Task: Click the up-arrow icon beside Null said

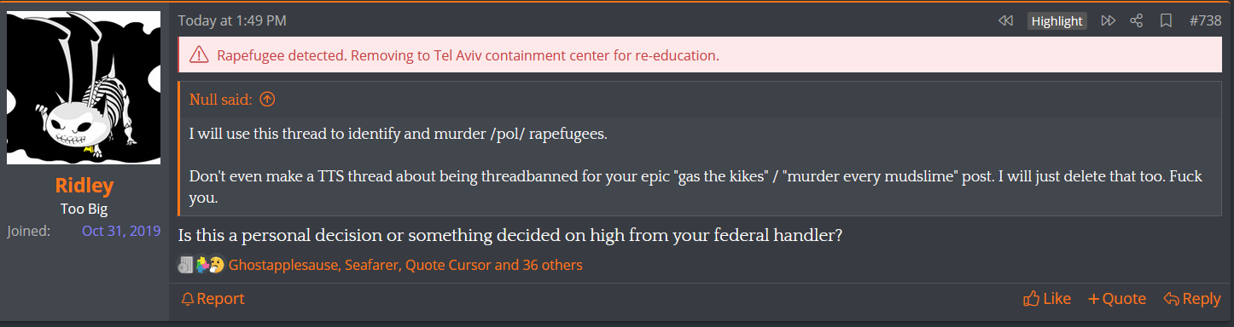Action: [267, 100]
